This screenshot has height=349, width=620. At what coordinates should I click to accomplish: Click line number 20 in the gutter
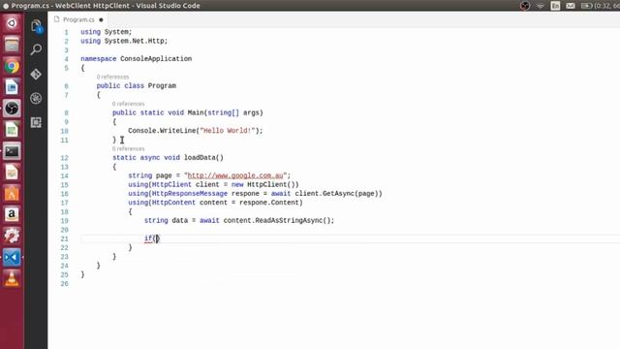click(x=64, y=230)
